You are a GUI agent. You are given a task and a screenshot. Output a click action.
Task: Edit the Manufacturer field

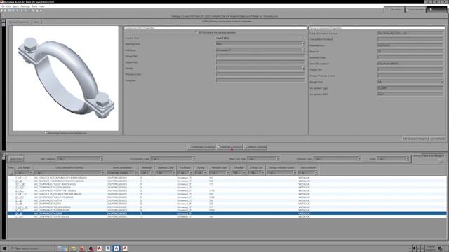(410, 45)
